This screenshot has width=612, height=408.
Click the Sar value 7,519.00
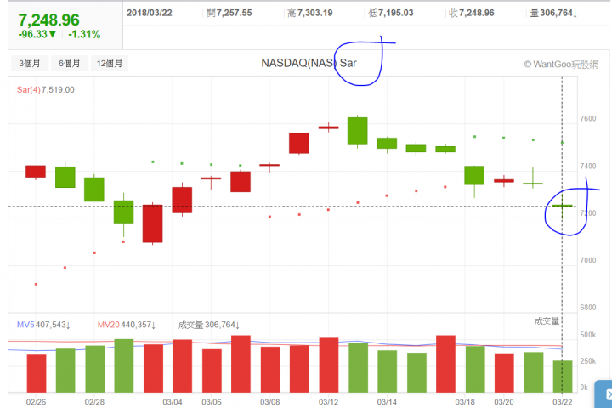click(58, 90)
